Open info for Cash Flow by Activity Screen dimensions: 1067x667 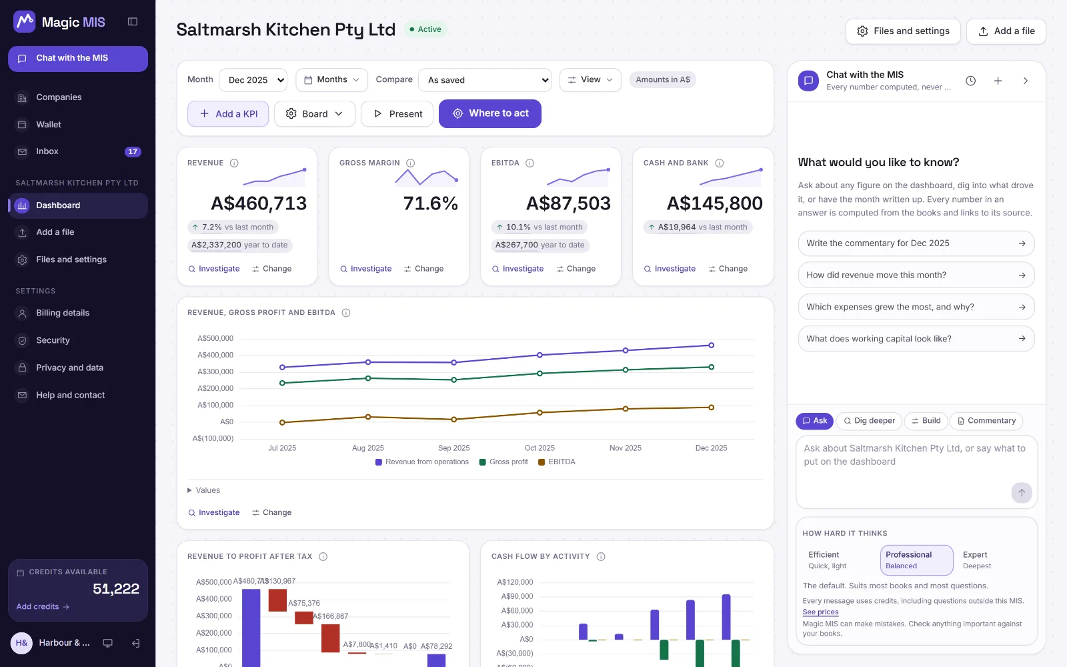coord(601,556)
